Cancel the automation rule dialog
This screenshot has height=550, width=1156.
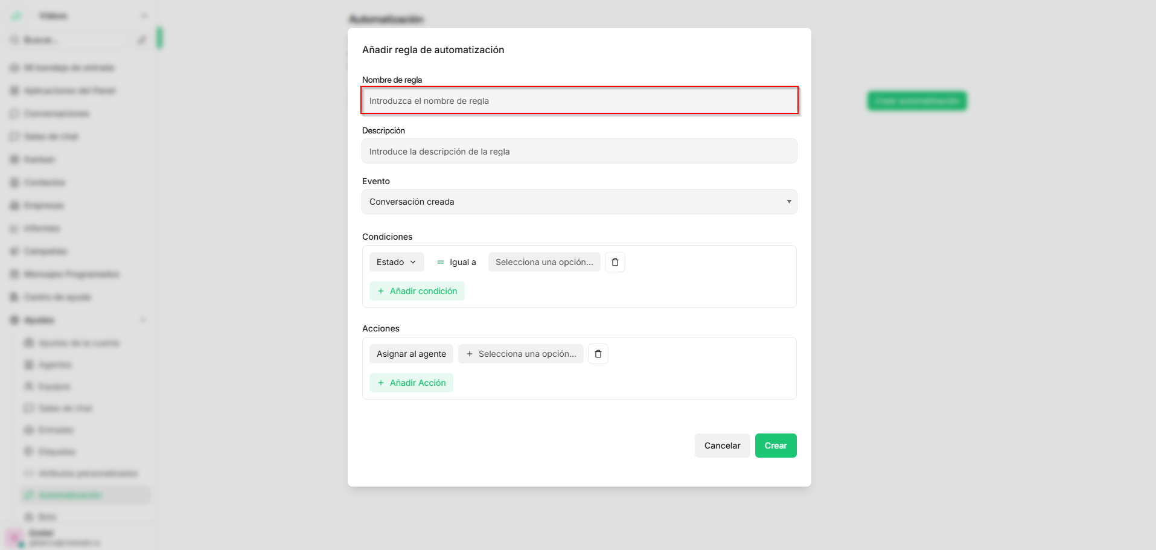722,446
